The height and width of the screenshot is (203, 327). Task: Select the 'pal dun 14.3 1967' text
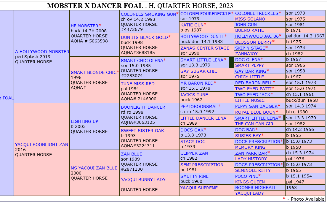(x=305, y=36)
